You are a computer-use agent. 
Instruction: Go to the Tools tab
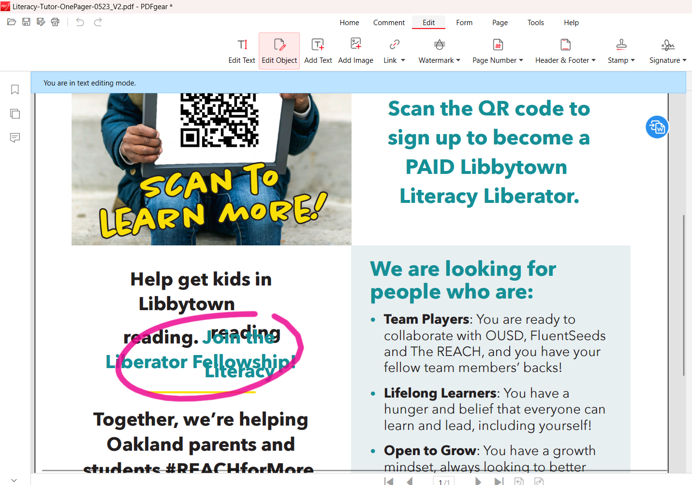[x=536, y=23]
